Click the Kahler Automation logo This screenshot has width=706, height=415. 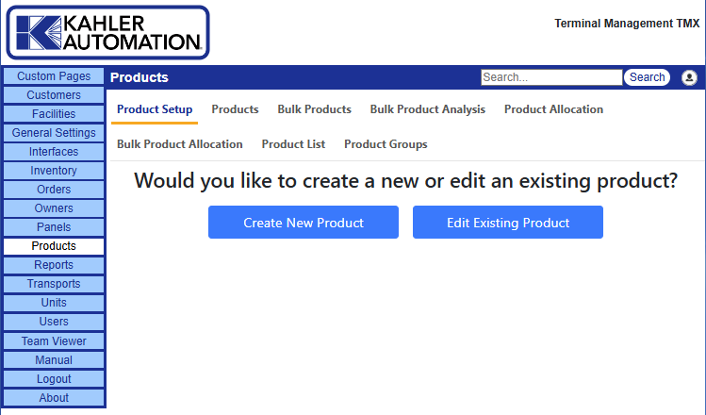pos(107,32)
